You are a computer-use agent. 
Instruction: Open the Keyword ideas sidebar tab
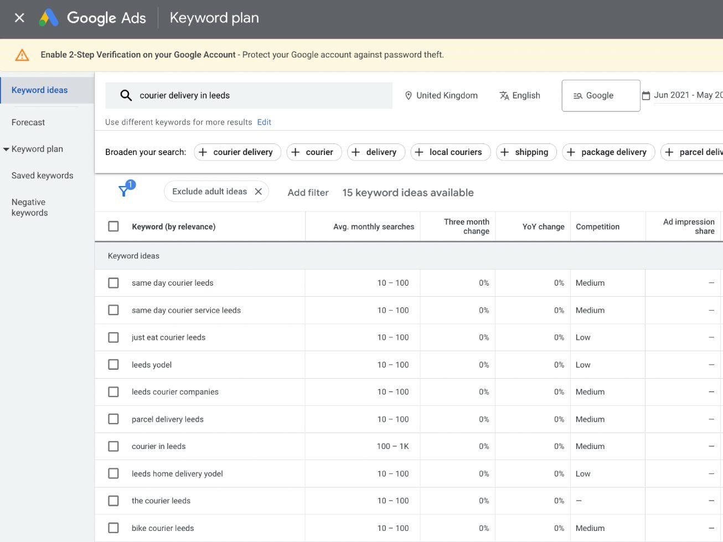[x=47, y=90]
